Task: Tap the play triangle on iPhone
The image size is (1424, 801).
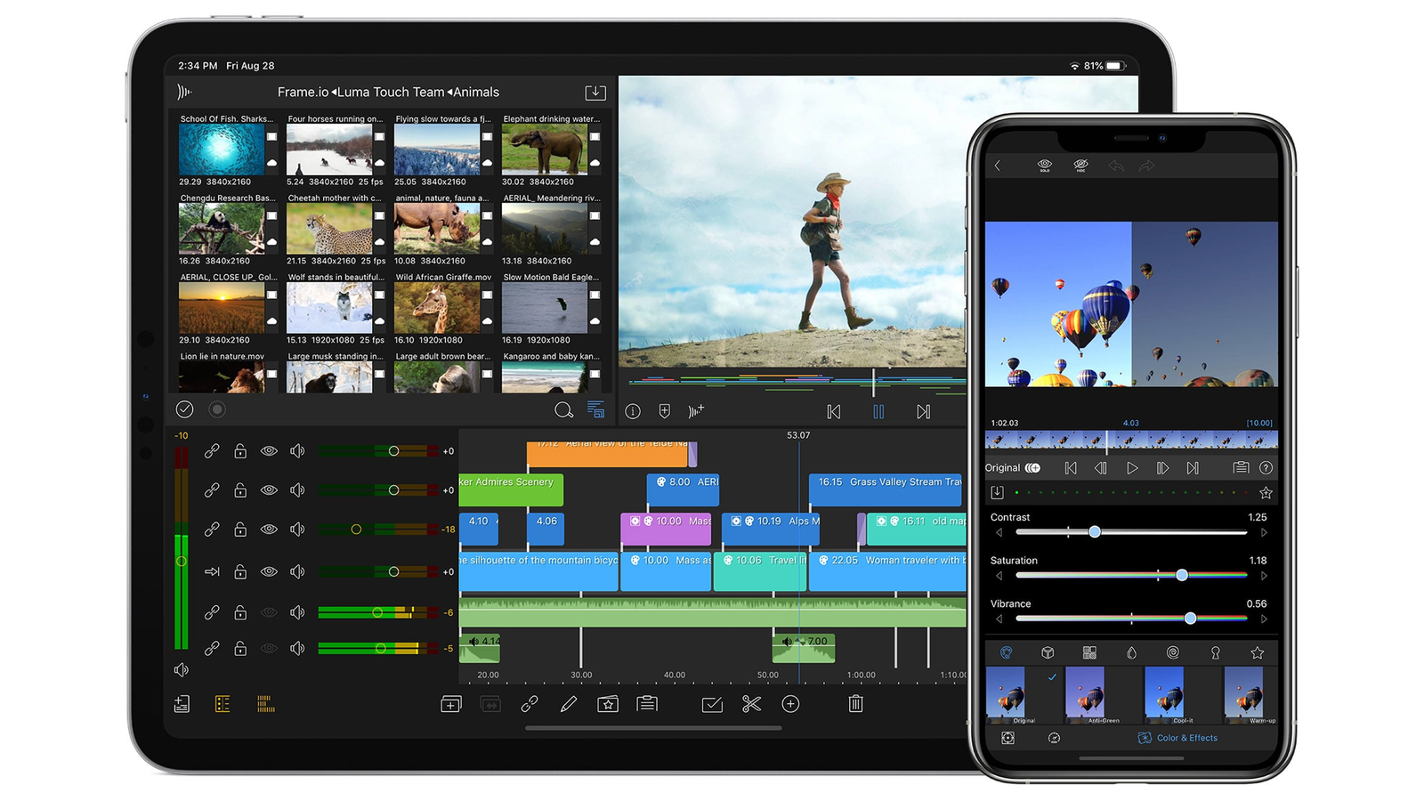Action: click(x=1131, y=467)
